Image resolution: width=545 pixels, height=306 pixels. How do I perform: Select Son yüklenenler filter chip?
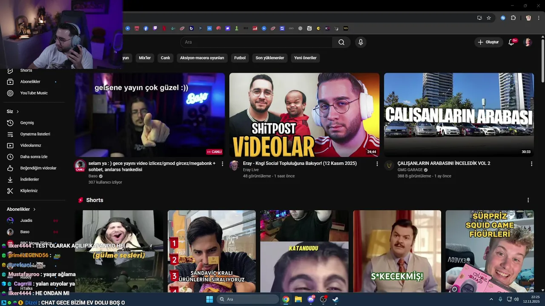click(270, 58)
